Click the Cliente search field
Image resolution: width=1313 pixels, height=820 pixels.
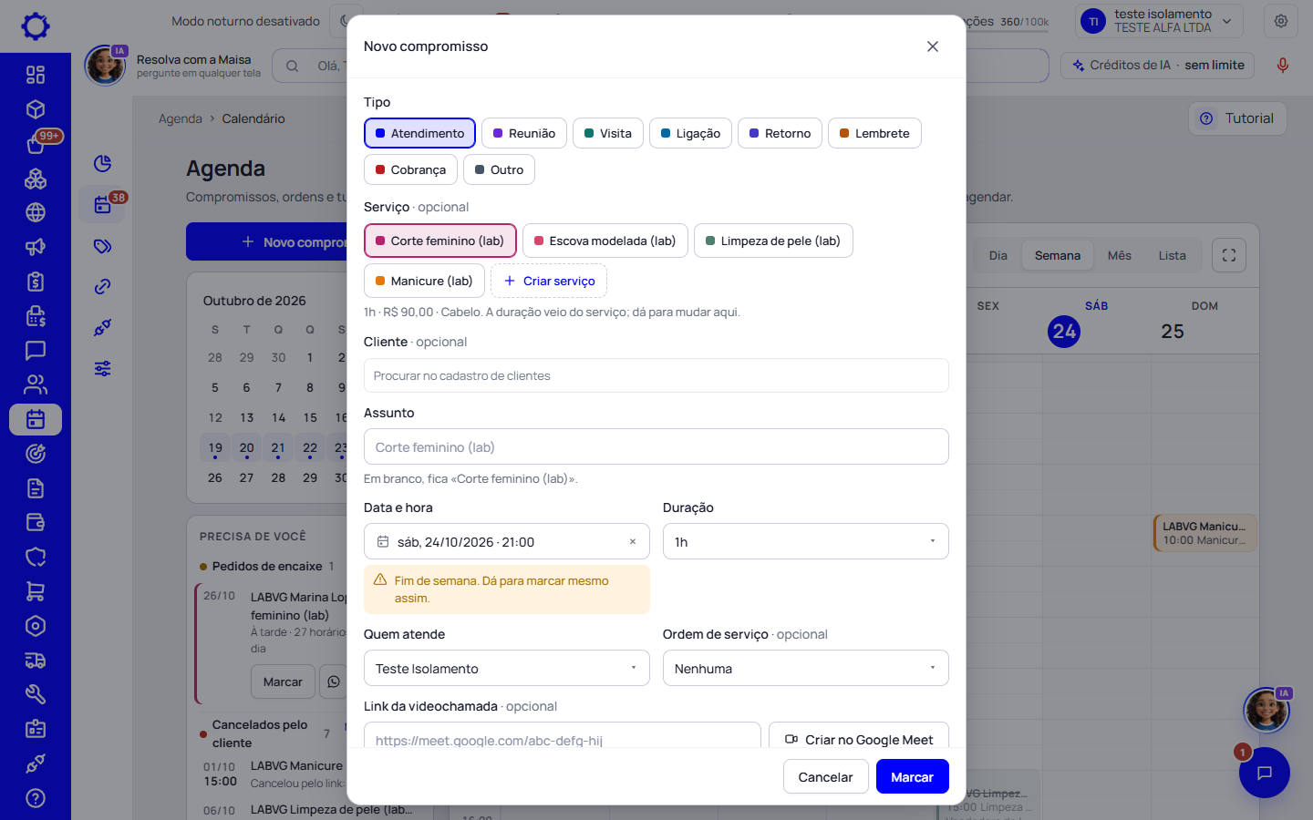click(656, 375)
